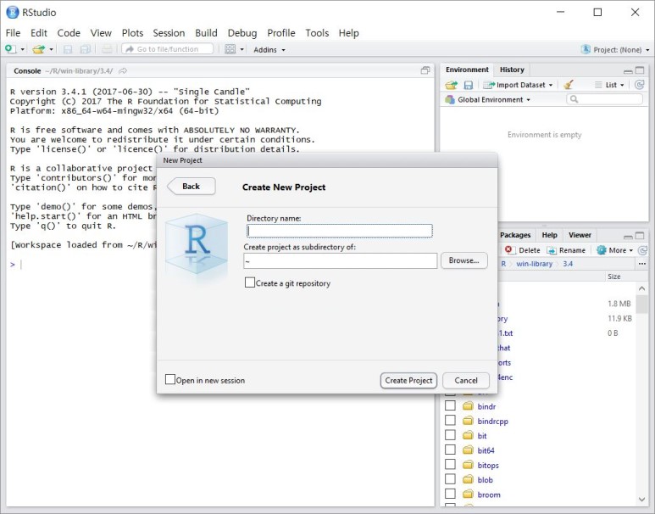655x514 pixels.
Task: Focus the Go to file/function box
Action: (x=168, y=49)
